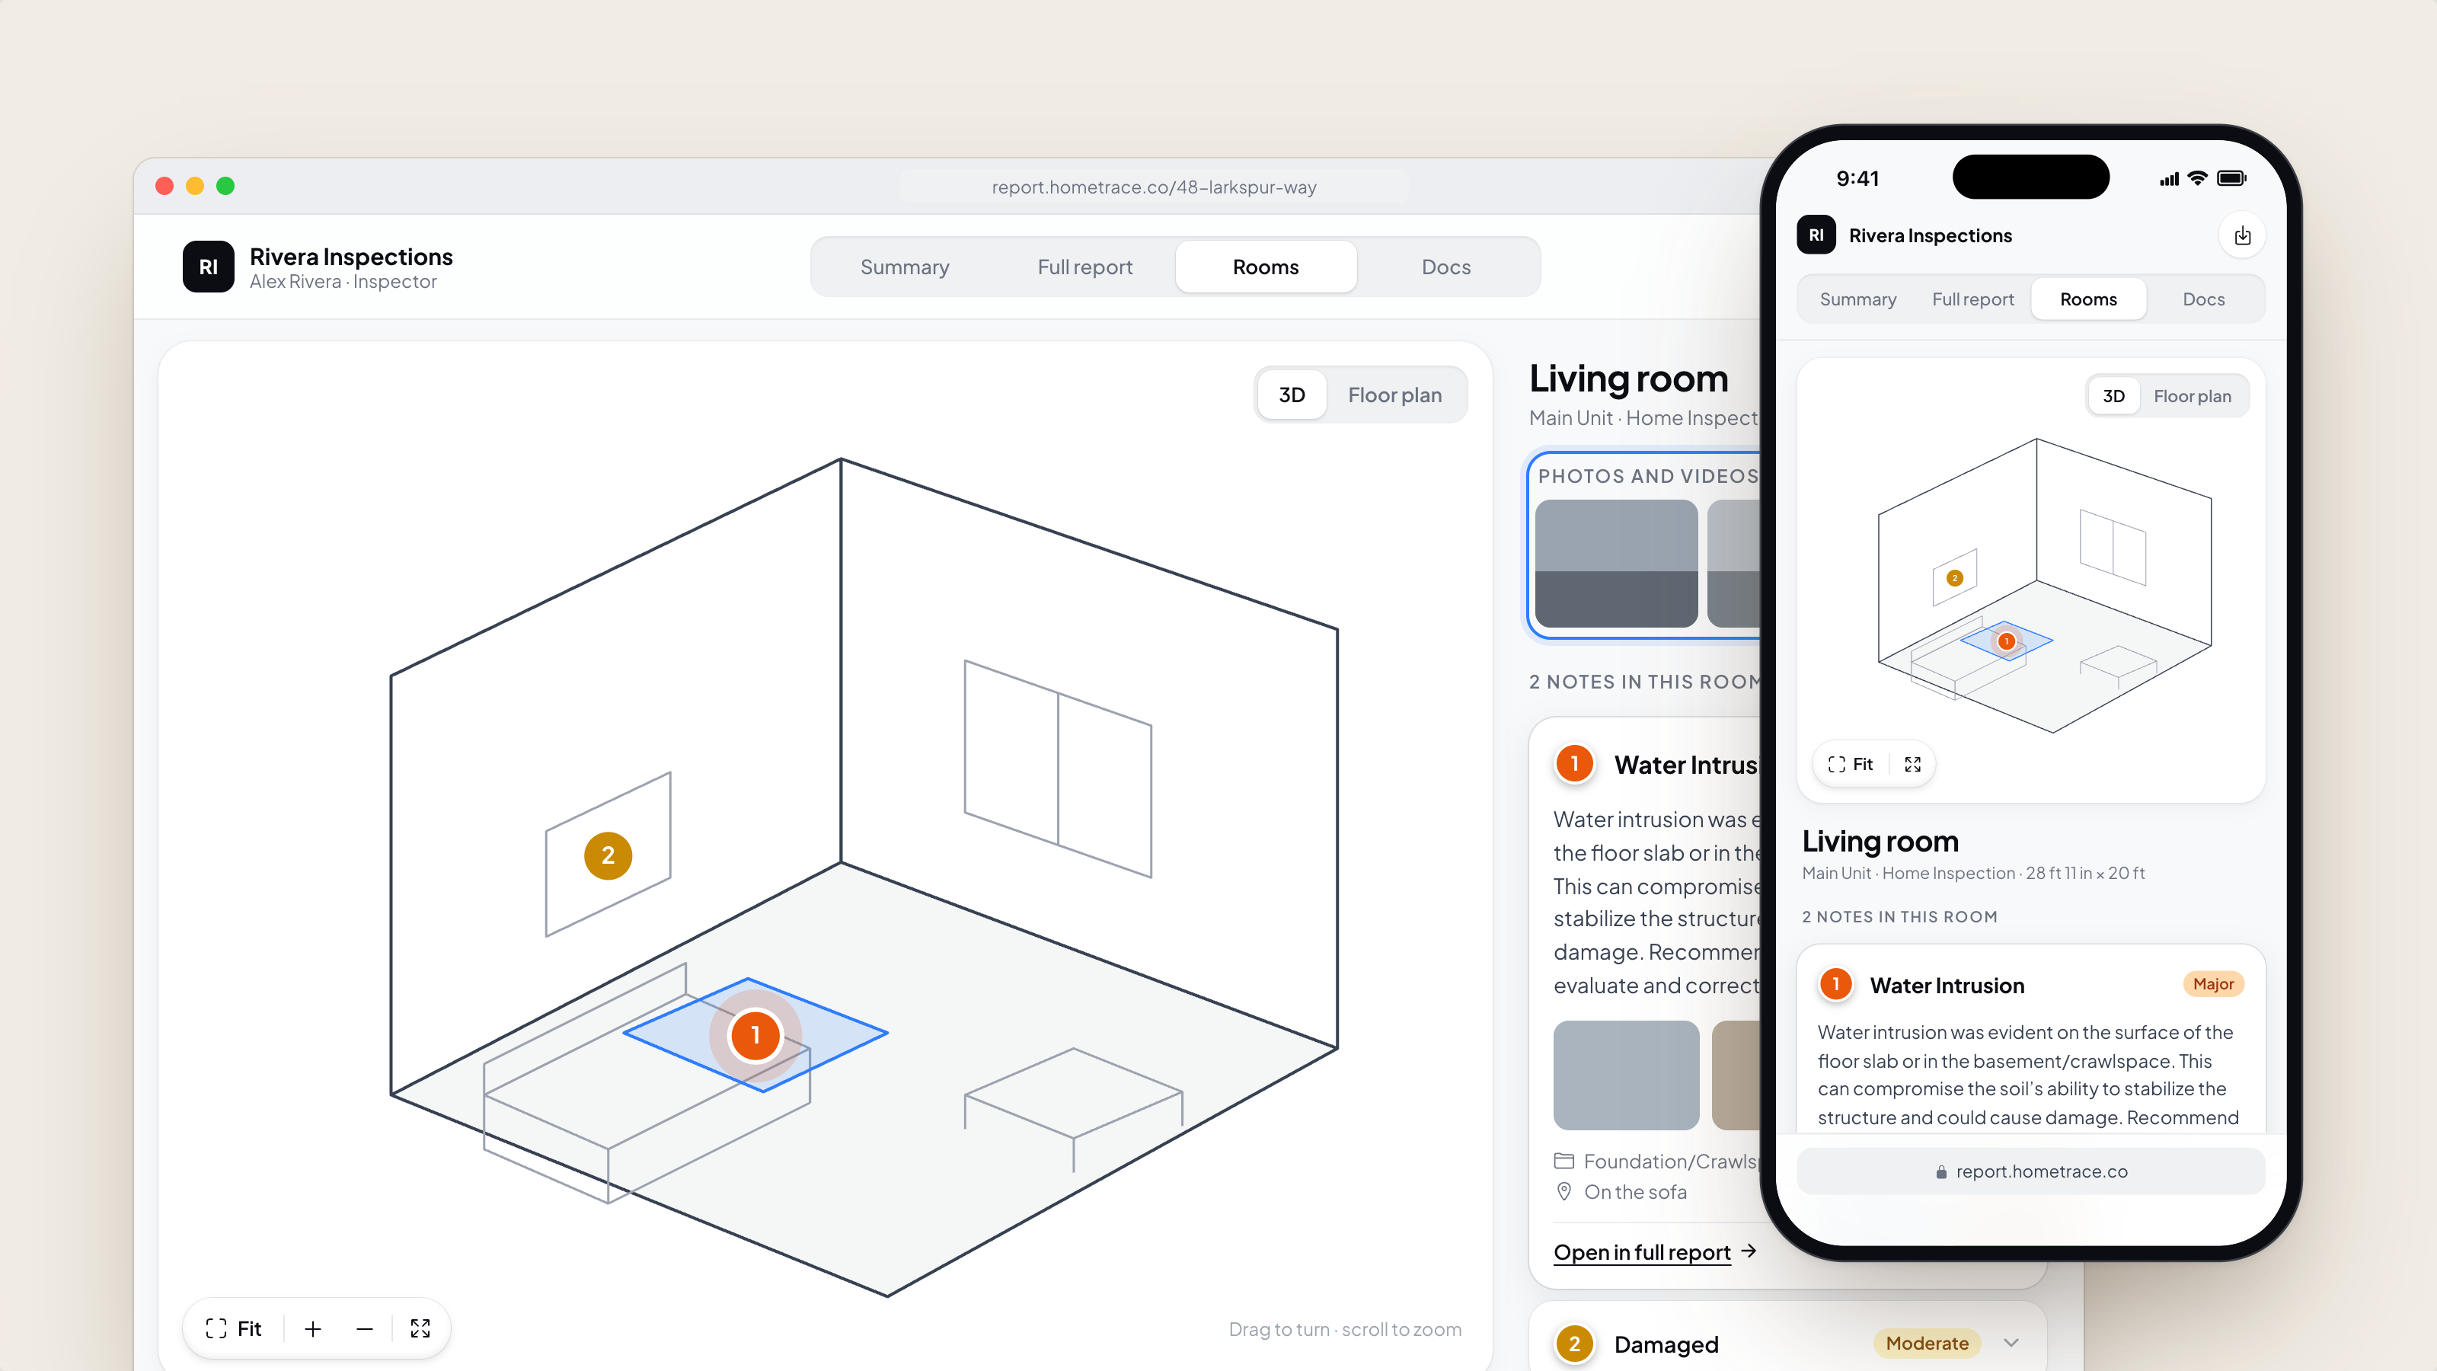The width and height of the screenshot is (2437, 1371).
Task: Tap the download icon on the phone
Action: [2241, 235]
